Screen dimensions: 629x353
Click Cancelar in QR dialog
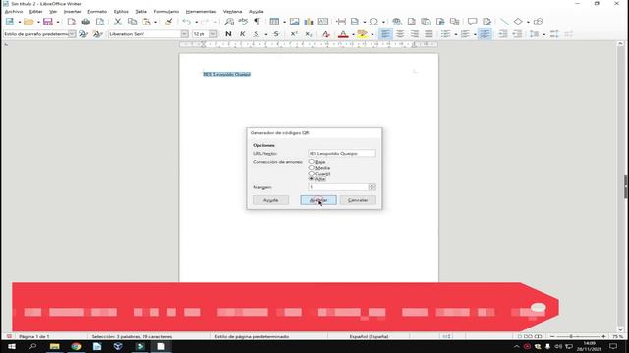point(358,200)
